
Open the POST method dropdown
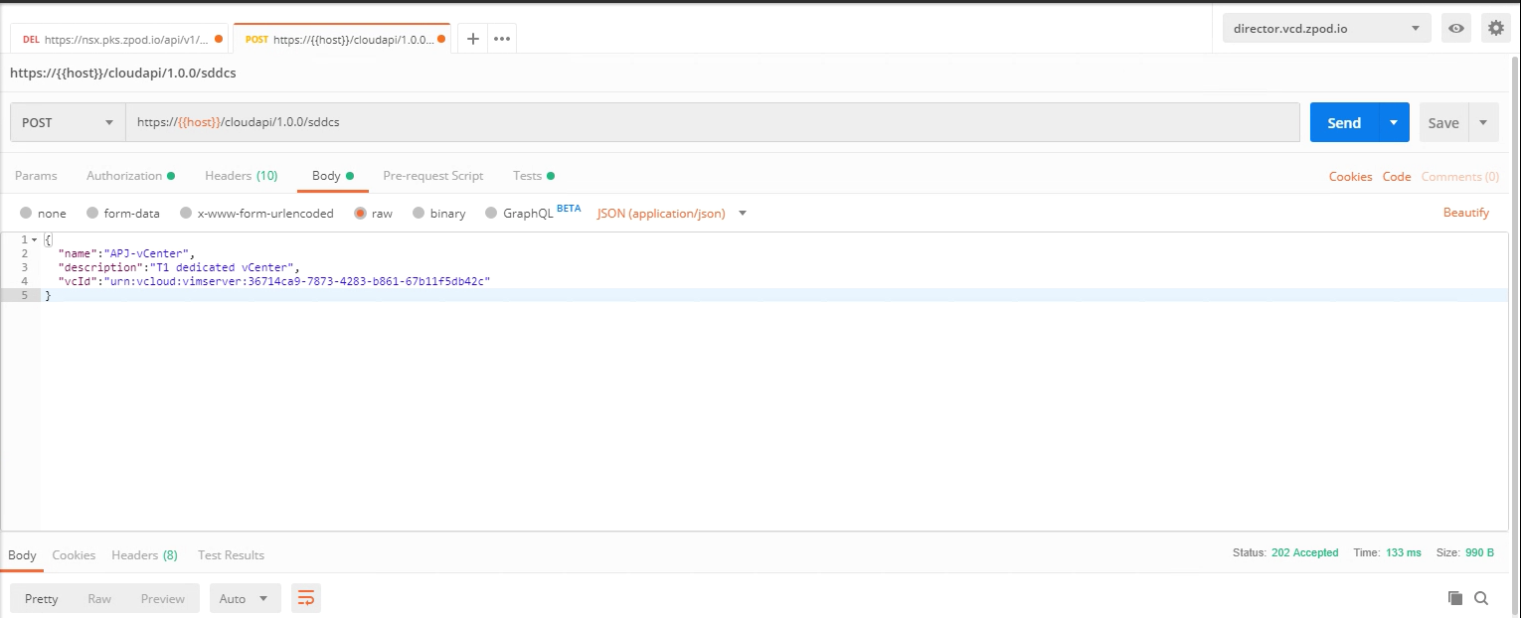pos(68,123)
